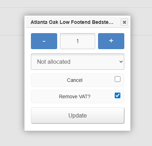Focus the item quantity number box
The image size is (152, 146).
pyautogui.click(x=77, y=41)
